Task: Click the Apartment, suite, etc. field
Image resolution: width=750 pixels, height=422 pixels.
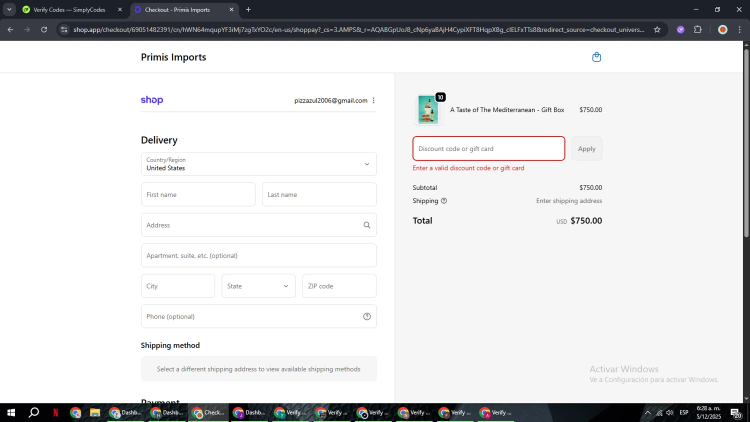Action: (x=258, y=255)
